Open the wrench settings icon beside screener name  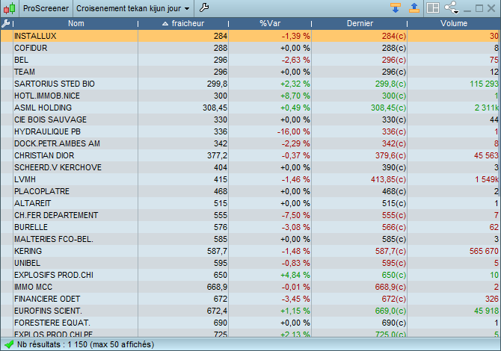[x=204, y=7]
